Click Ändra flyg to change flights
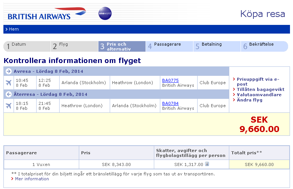Viewport: 293px width, 189px height. click(249, 100)
